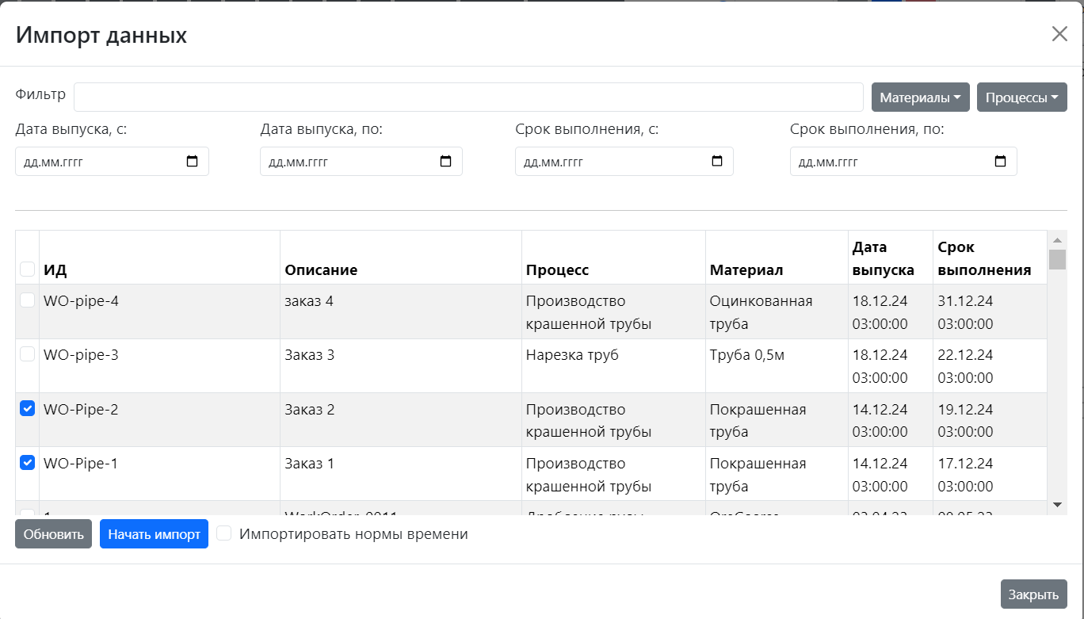Toggle the select-all checkbox in table header
Viewport: 1084px width, 619px height.
click(x=27, y=269)
